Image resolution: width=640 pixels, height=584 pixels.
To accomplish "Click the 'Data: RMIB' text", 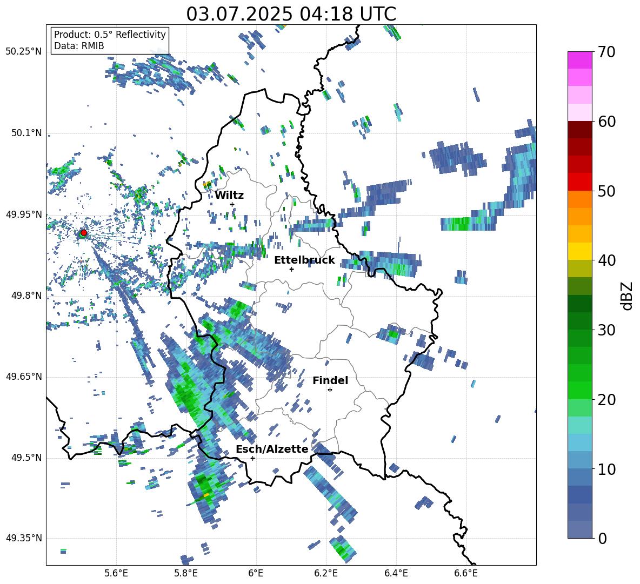I will [79, 46].
